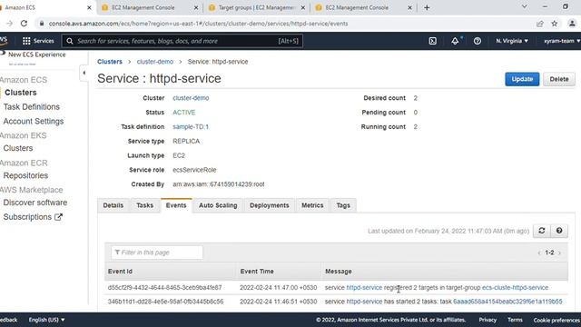Select the ecsServiceRole value text
Screen dimensions: 581x327
(194, 170)
